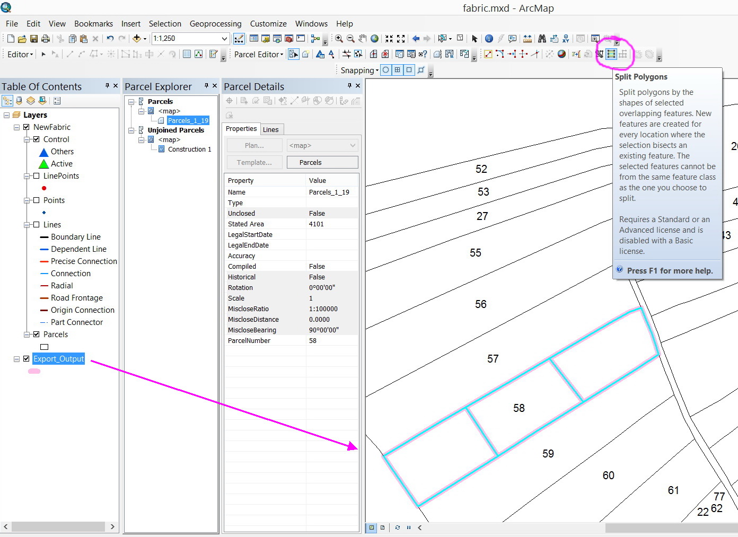Click the New document icon
This screenshot has height=537, width=738.
(11, 39)
